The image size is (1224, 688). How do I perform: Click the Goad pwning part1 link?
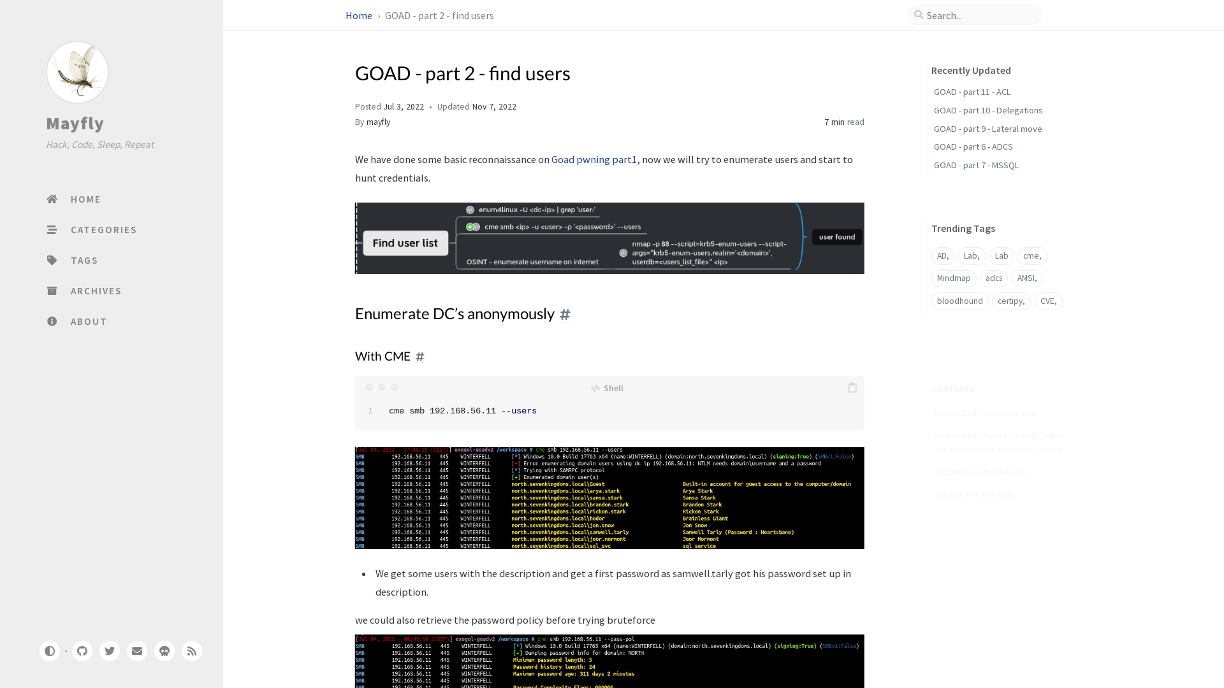[594, 159]
